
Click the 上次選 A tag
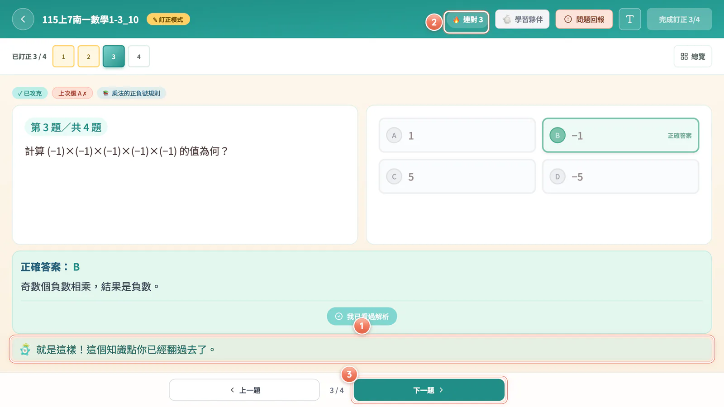coord(72,93)
